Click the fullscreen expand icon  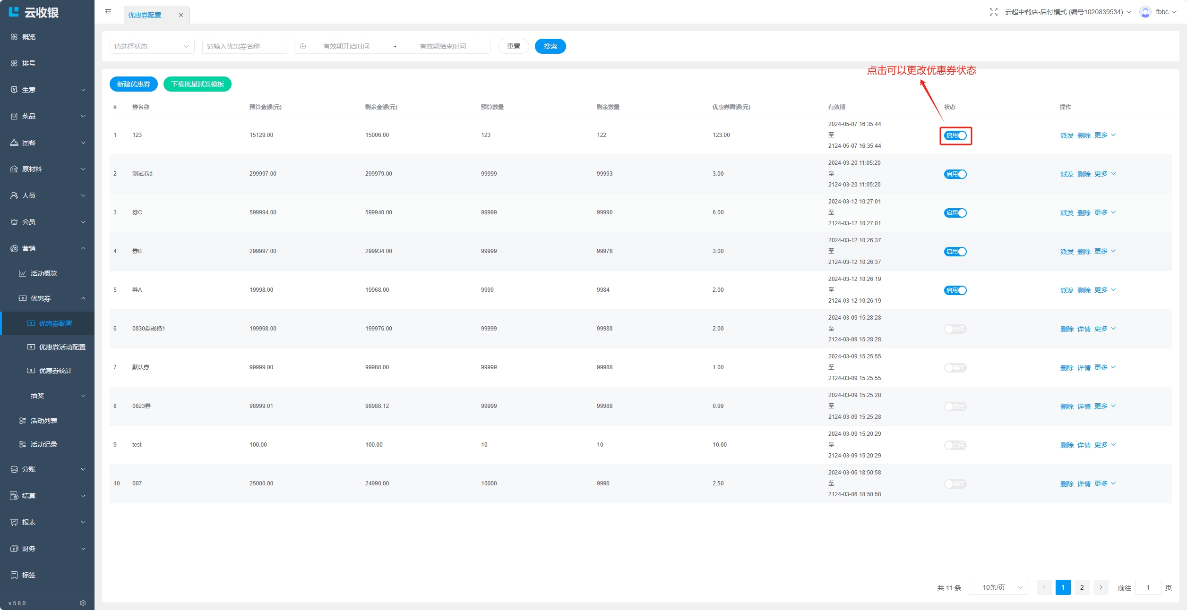pos(993,12)
